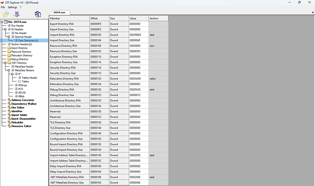Click the .rsrc section cell

click(x=158, y=46)
